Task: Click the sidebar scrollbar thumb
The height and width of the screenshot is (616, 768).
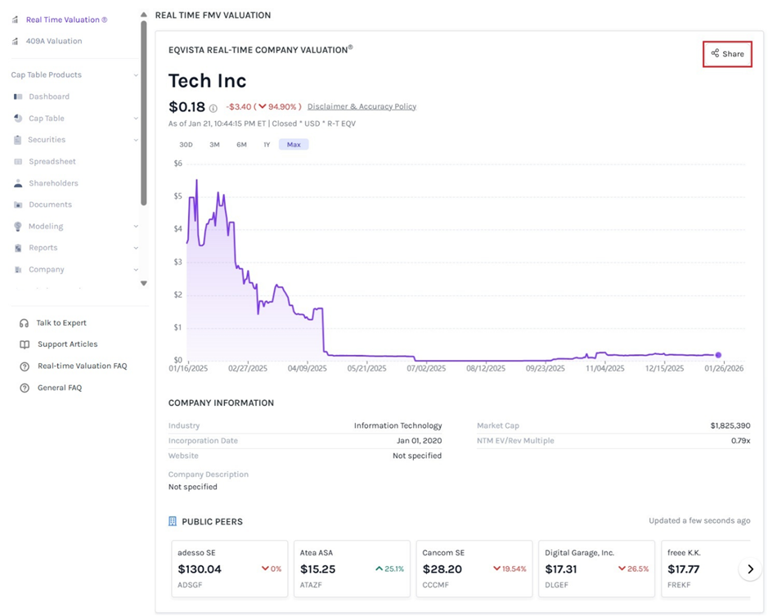Action: pyautogui.click(x=143, y=113)
